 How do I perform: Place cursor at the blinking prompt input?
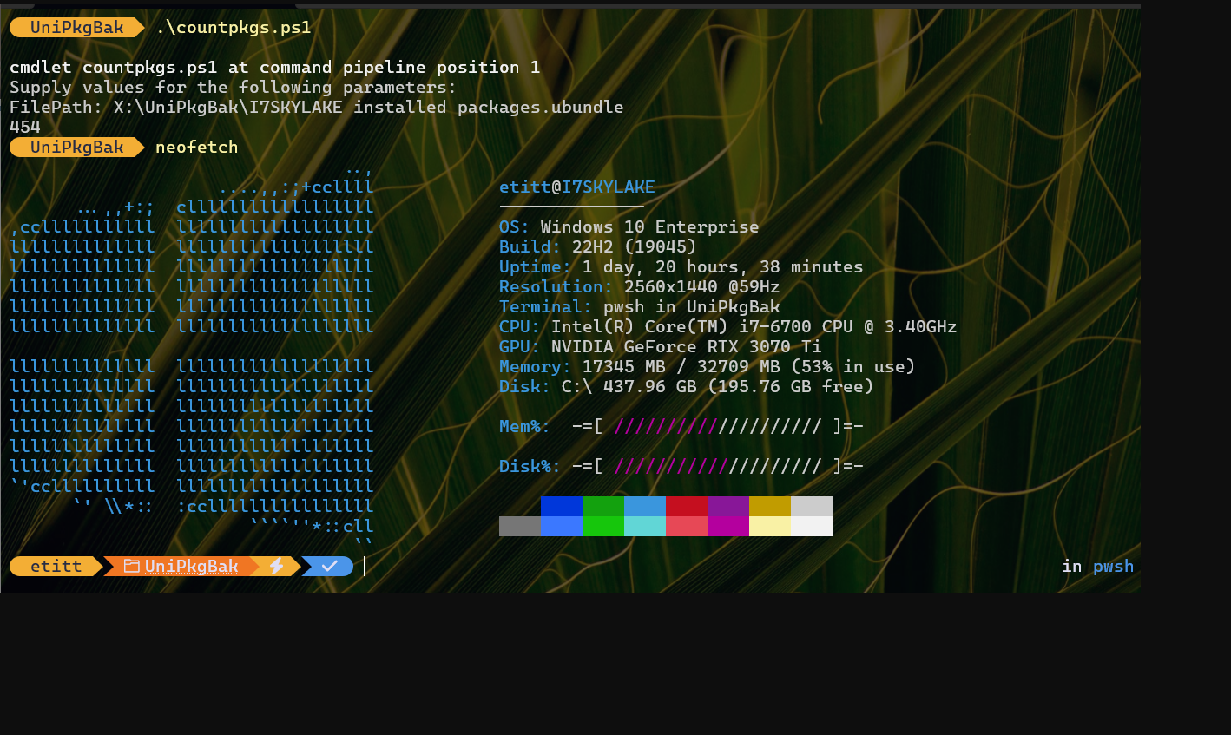365,567
